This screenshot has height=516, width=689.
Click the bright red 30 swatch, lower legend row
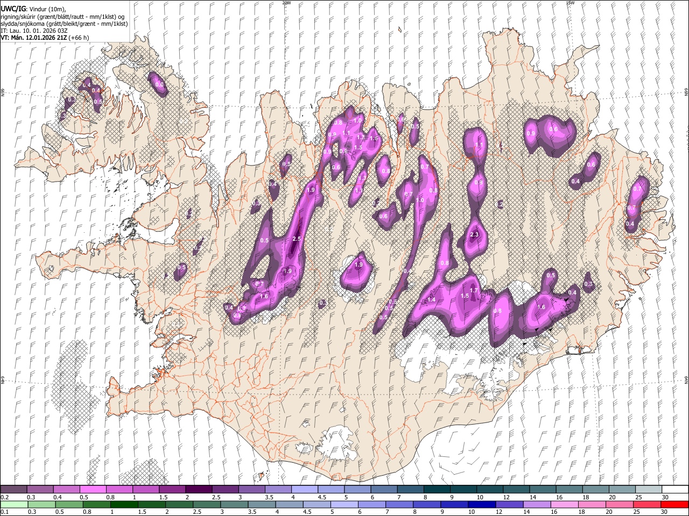(674, 504)
